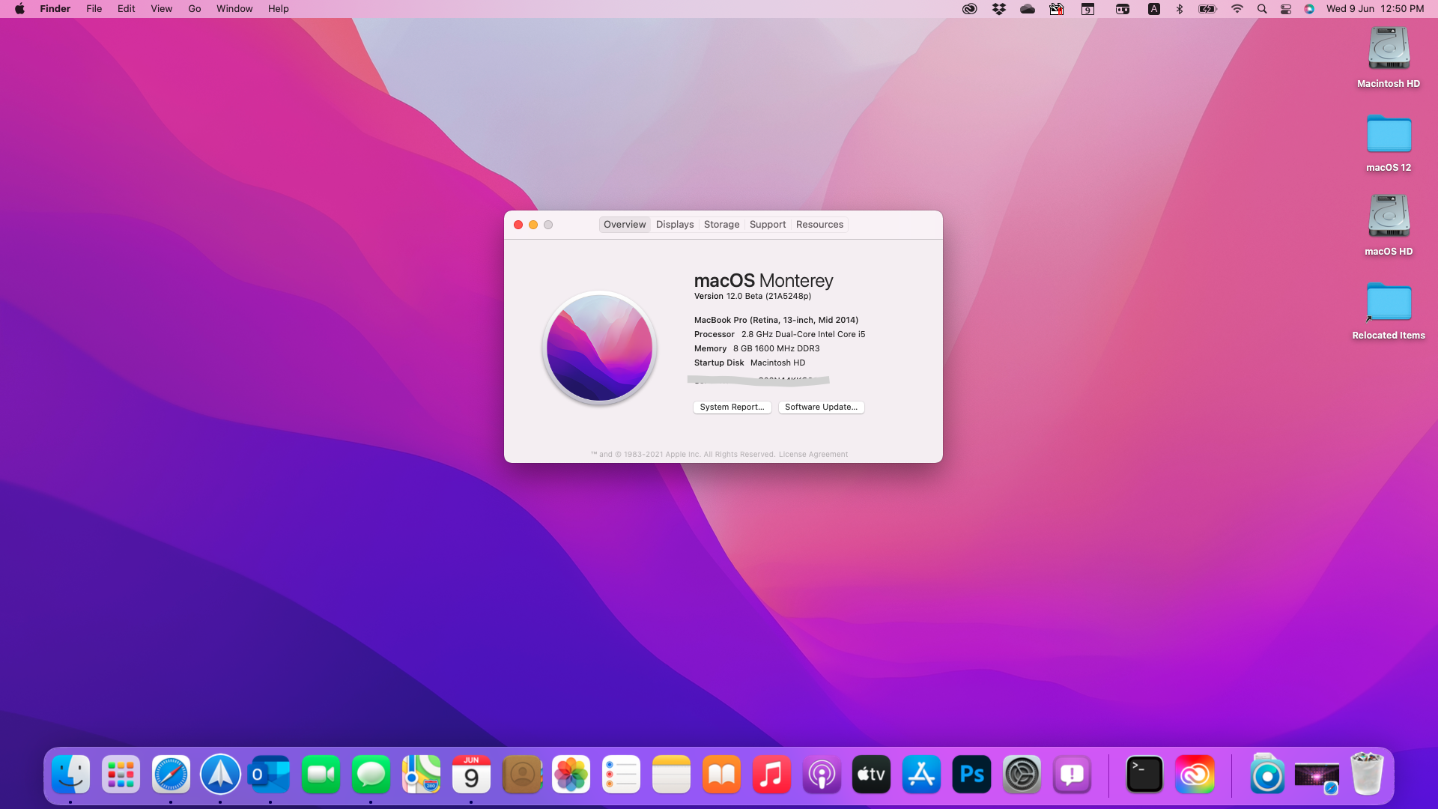Launch Photoshop from the Dock
The height and width of the screenshot is (809, 1438).
click(971, 775)
